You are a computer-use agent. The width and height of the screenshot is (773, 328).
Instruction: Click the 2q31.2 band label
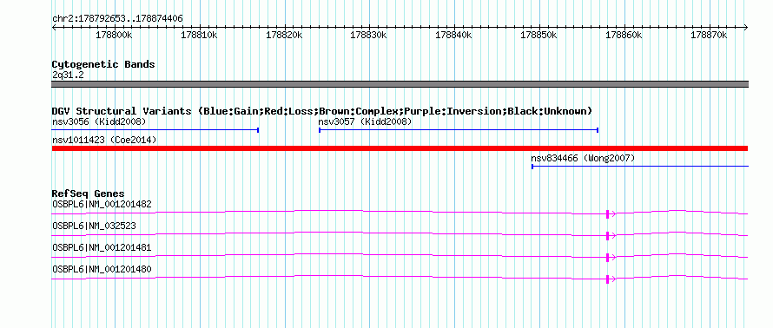[68, 75]
